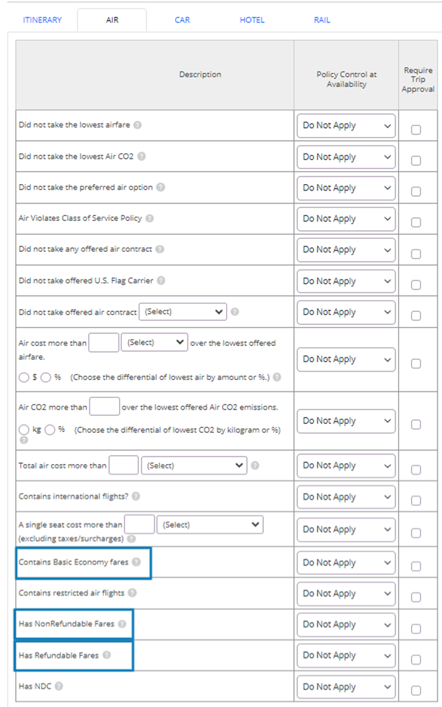Screen dimensions: 442x707
Task: Go to the RAIL tab
Action: (322, 20)
